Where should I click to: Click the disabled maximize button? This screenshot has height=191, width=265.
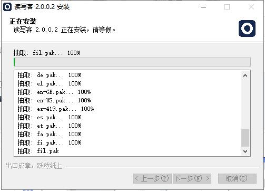227,7
